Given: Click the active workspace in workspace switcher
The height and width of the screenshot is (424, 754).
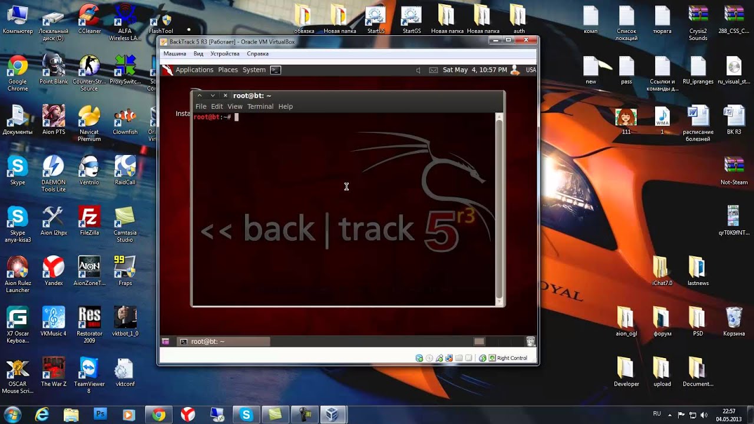Looking at the screenshot, I should (x=479, y=342).
